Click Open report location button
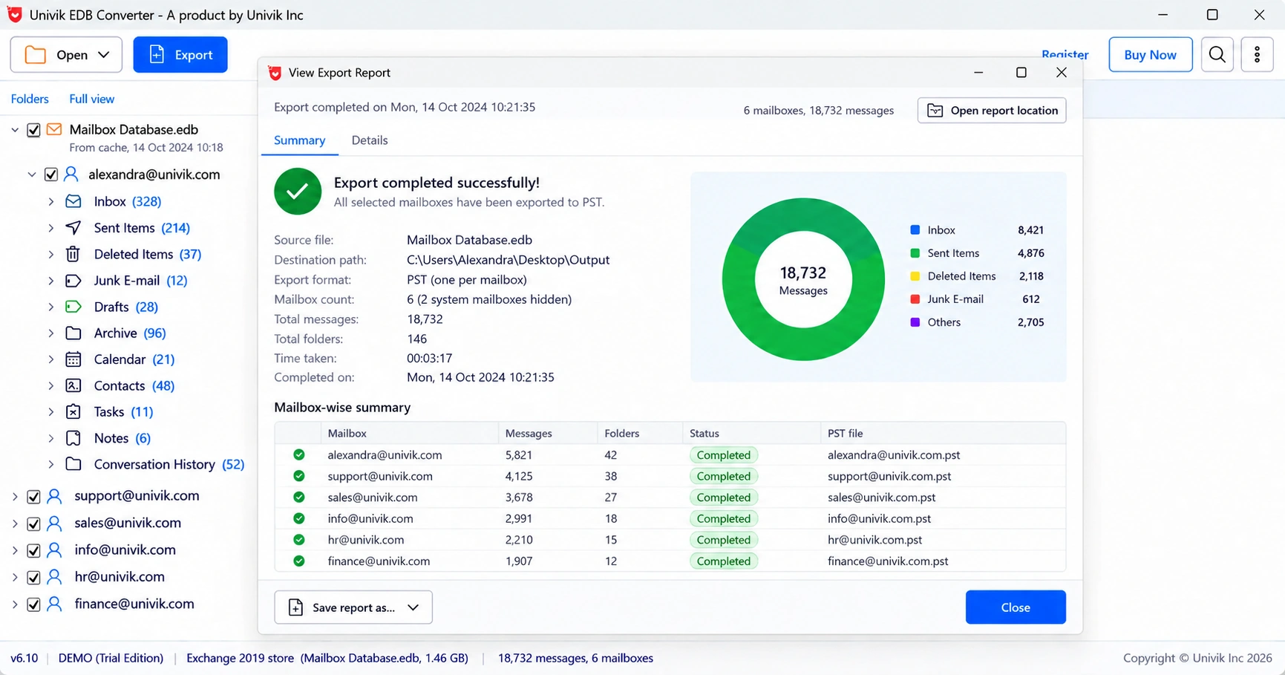 point(992,111)
